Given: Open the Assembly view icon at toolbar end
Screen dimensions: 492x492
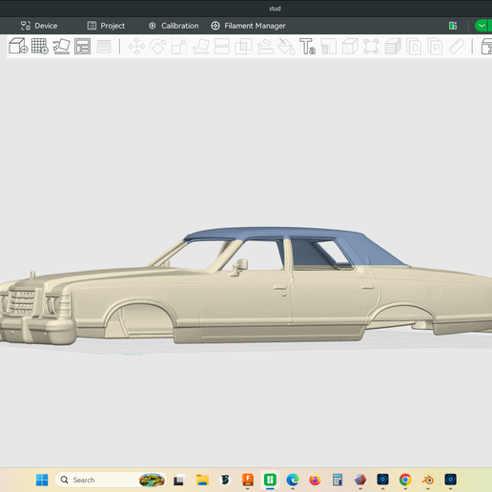Looking at the screenshot, I should (x=486, y=47).
